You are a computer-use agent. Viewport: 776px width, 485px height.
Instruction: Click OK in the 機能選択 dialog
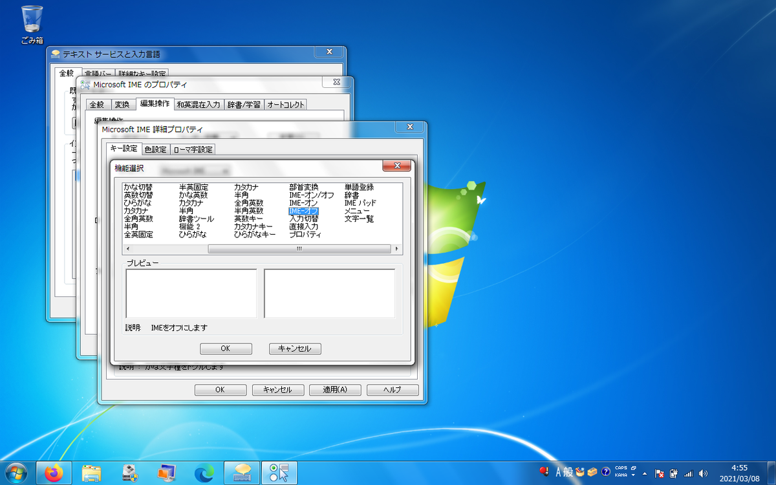click(226, 349)
